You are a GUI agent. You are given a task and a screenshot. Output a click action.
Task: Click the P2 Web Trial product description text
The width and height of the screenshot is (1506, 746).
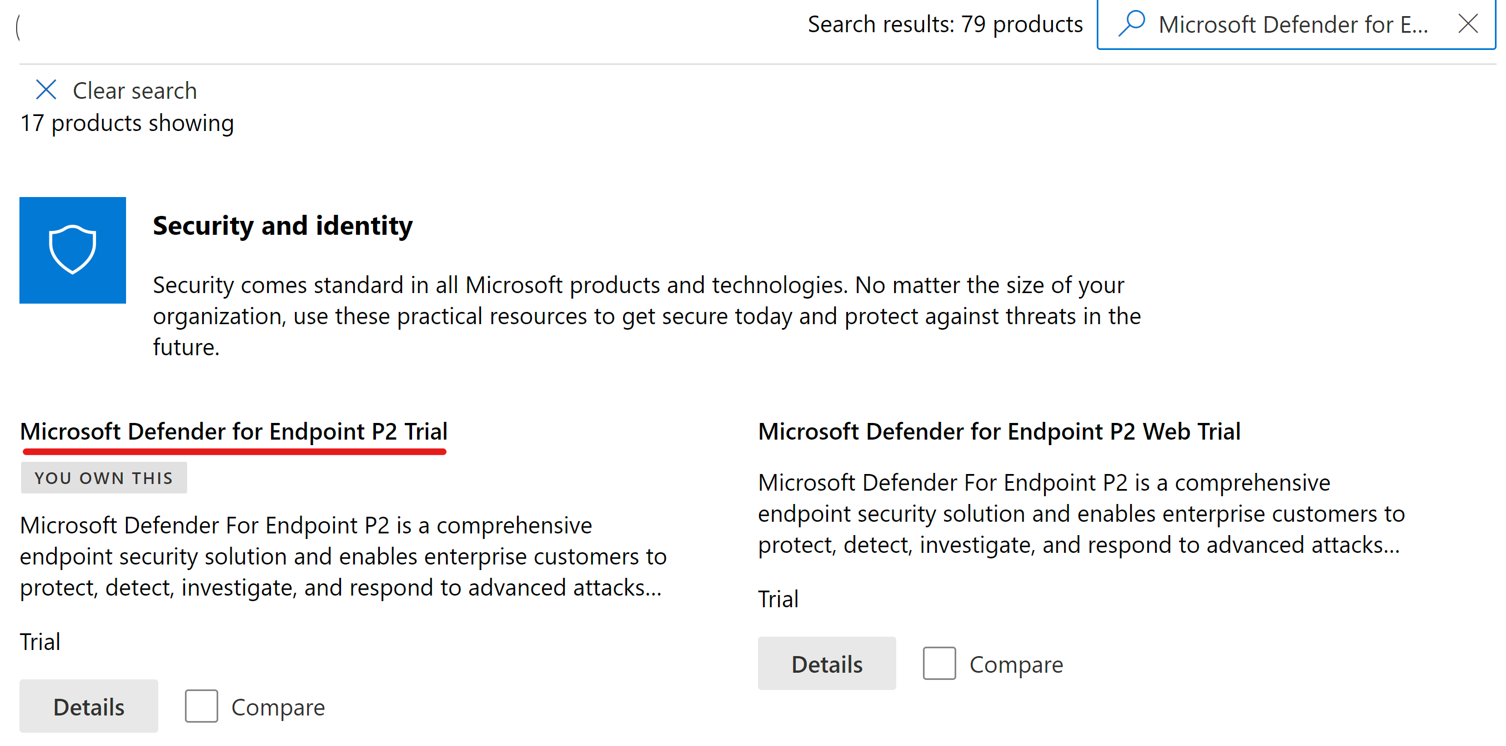tap(1081, 513)
